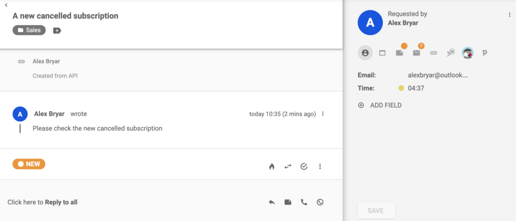Click the WhatsApp icon in reply bar
The image size is (516, 221).
click(x=320, y=202)
